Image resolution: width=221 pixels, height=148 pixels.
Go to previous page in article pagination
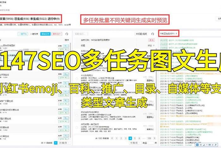[112, 138]
